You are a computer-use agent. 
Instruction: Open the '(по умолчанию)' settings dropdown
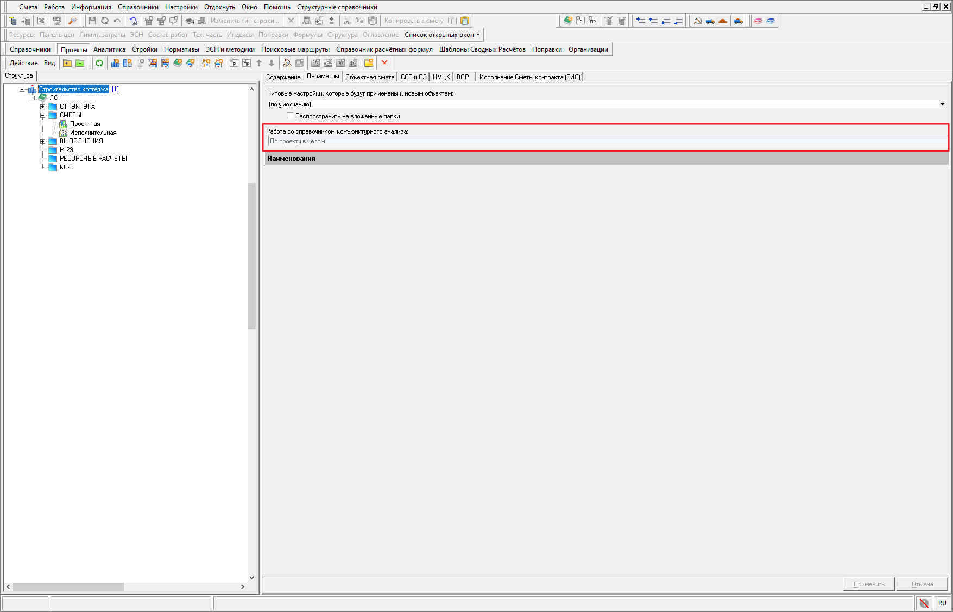(942, 104)
